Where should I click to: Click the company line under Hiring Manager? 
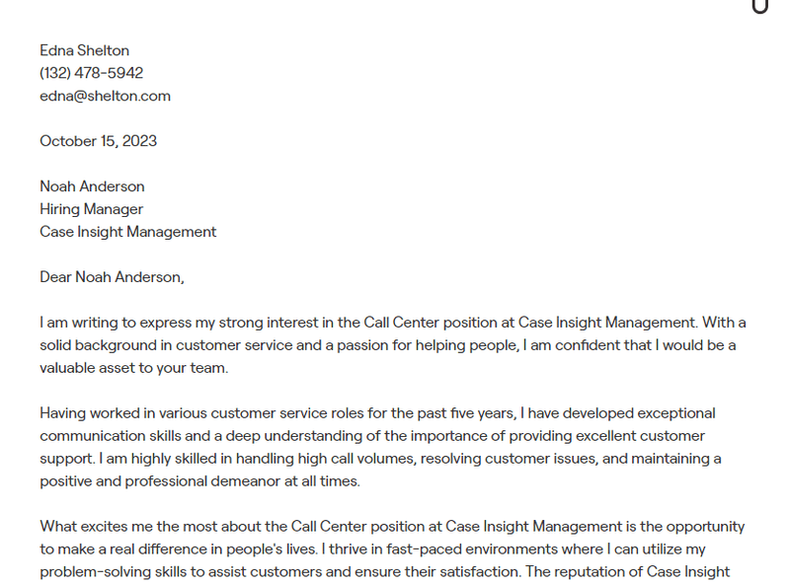[127, 232]
